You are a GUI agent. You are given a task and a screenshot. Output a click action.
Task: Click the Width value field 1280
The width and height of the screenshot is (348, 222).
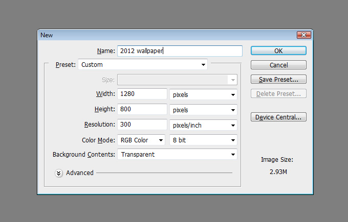click(x=142, y=94)
